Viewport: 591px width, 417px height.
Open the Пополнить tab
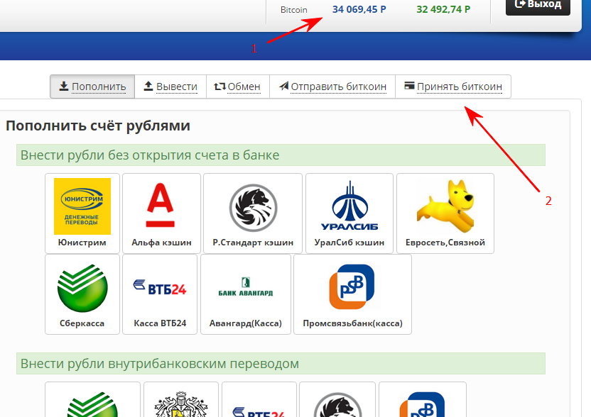pyautogui.click(x=92, y=87)
